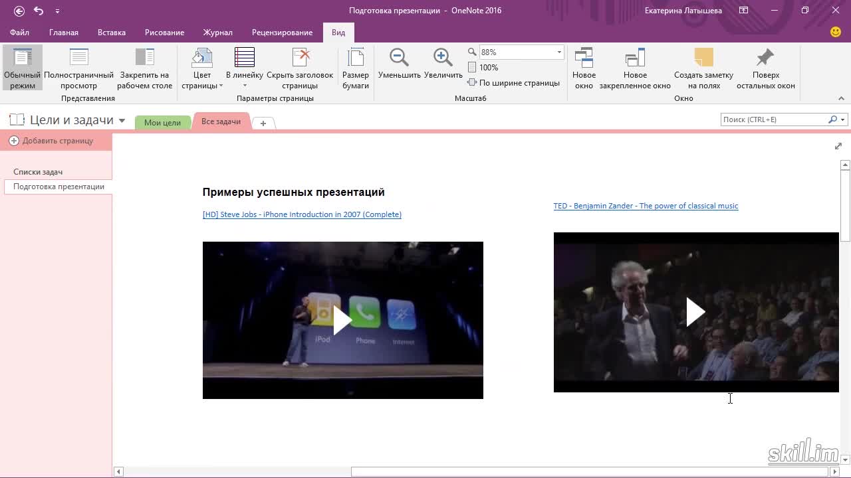This screenshot has width=851, height=478.
Task: Enable Full Page View (Полностраничный просмотр)
Action: point(78,68)
